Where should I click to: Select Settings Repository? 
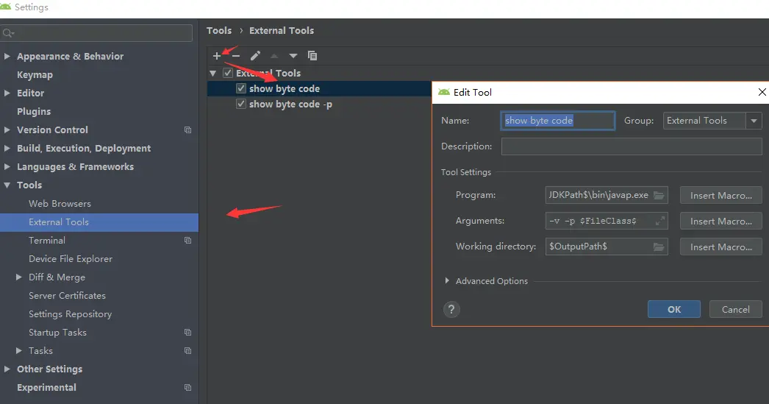click(x=70, y=314)
